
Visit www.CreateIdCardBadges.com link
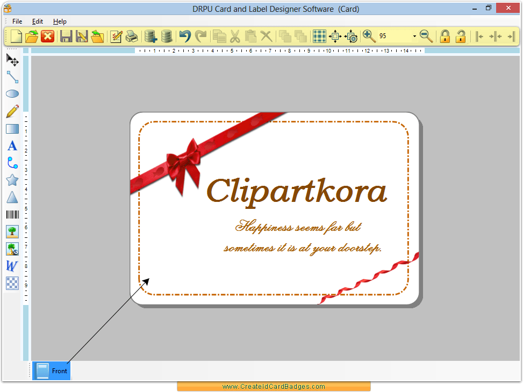click(x=273, y=386)
